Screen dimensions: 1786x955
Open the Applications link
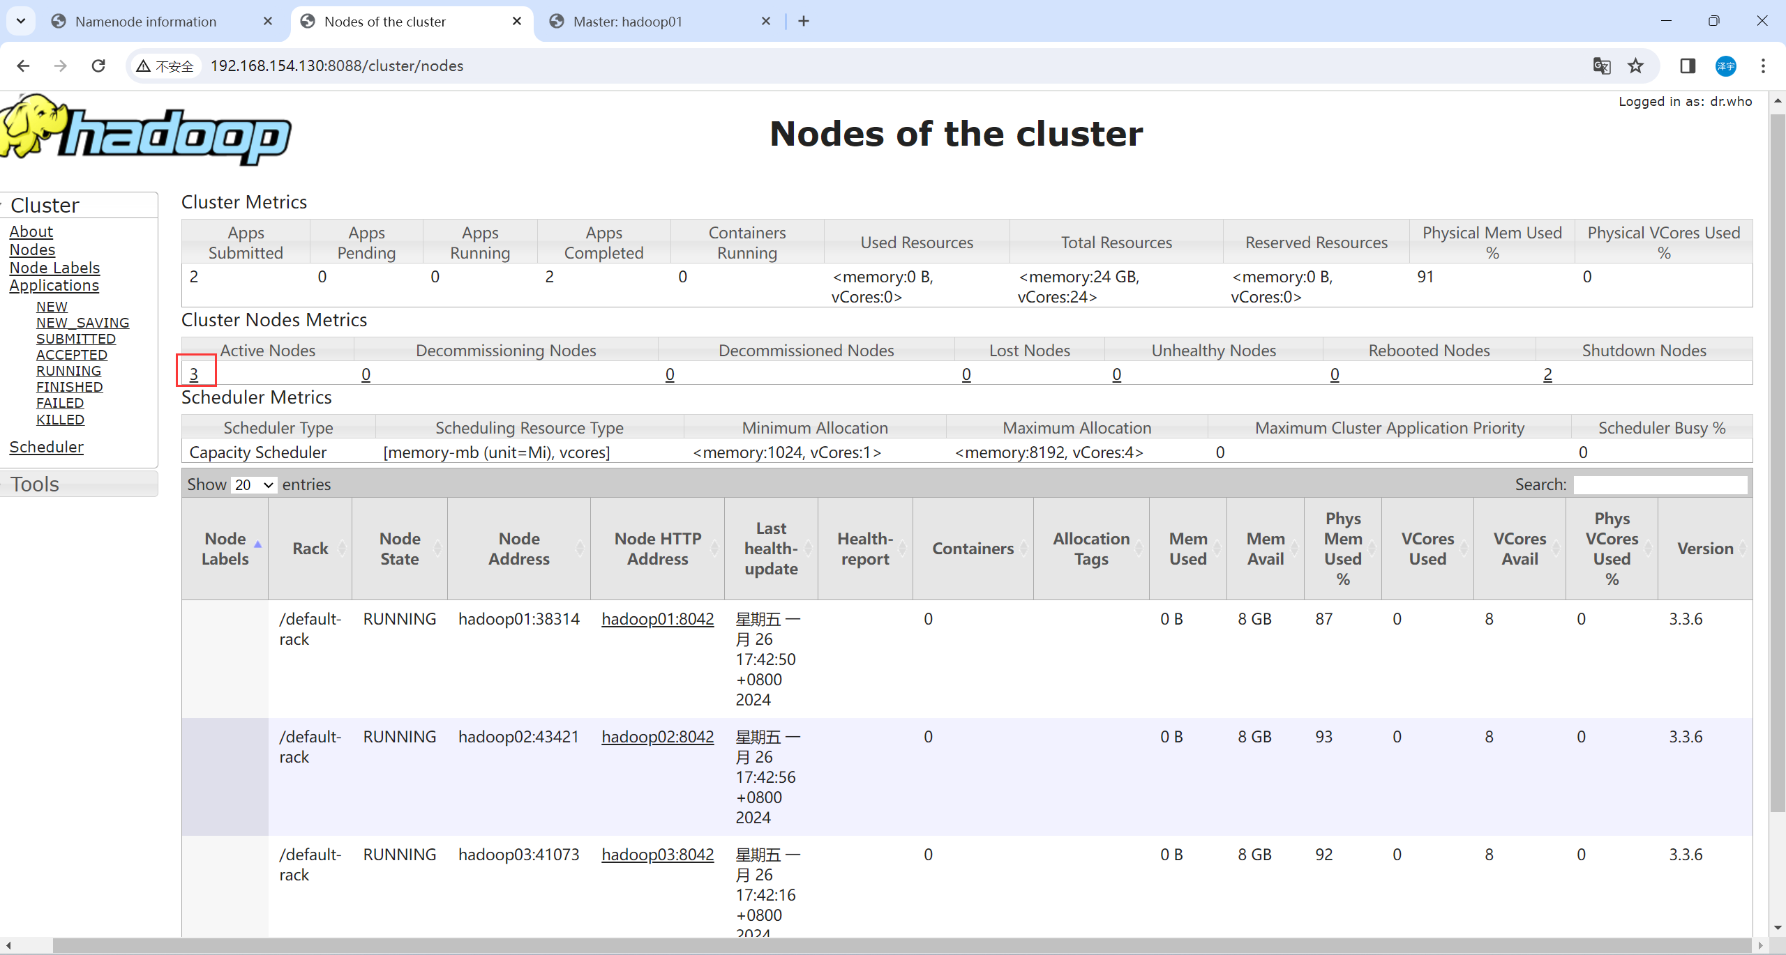click(x=54, y=285)
